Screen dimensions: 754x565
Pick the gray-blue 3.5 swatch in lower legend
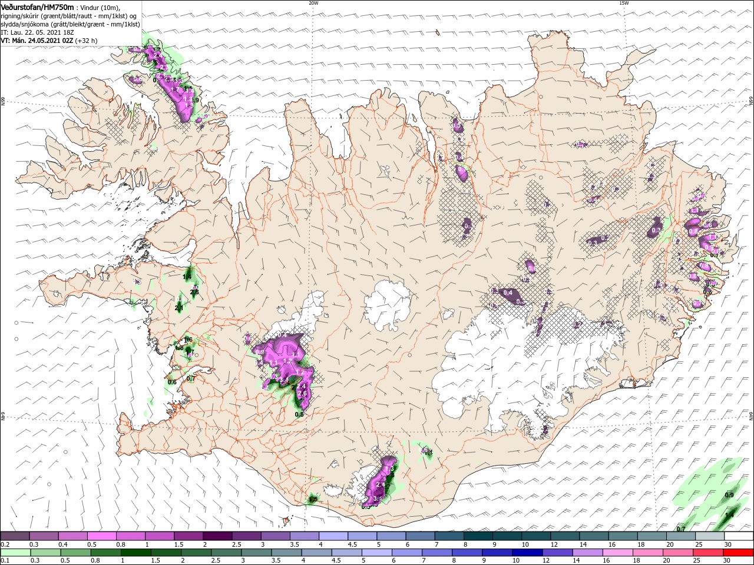pos(286,553)
